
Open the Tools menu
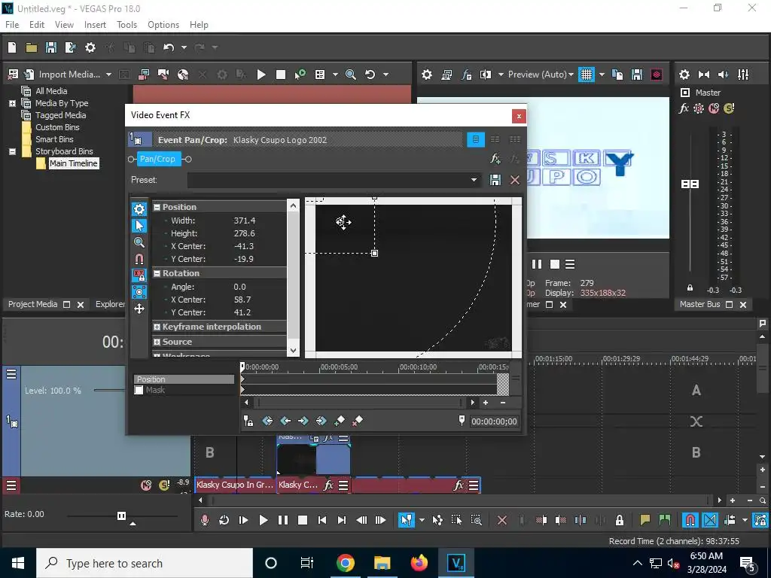[126, 25]
